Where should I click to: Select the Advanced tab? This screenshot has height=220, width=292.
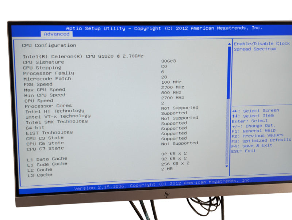(x=57, y=34)
